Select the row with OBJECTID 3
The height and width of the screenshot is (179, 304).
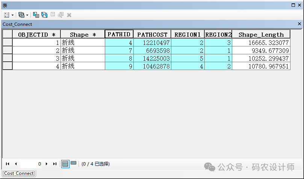point(8,58)
